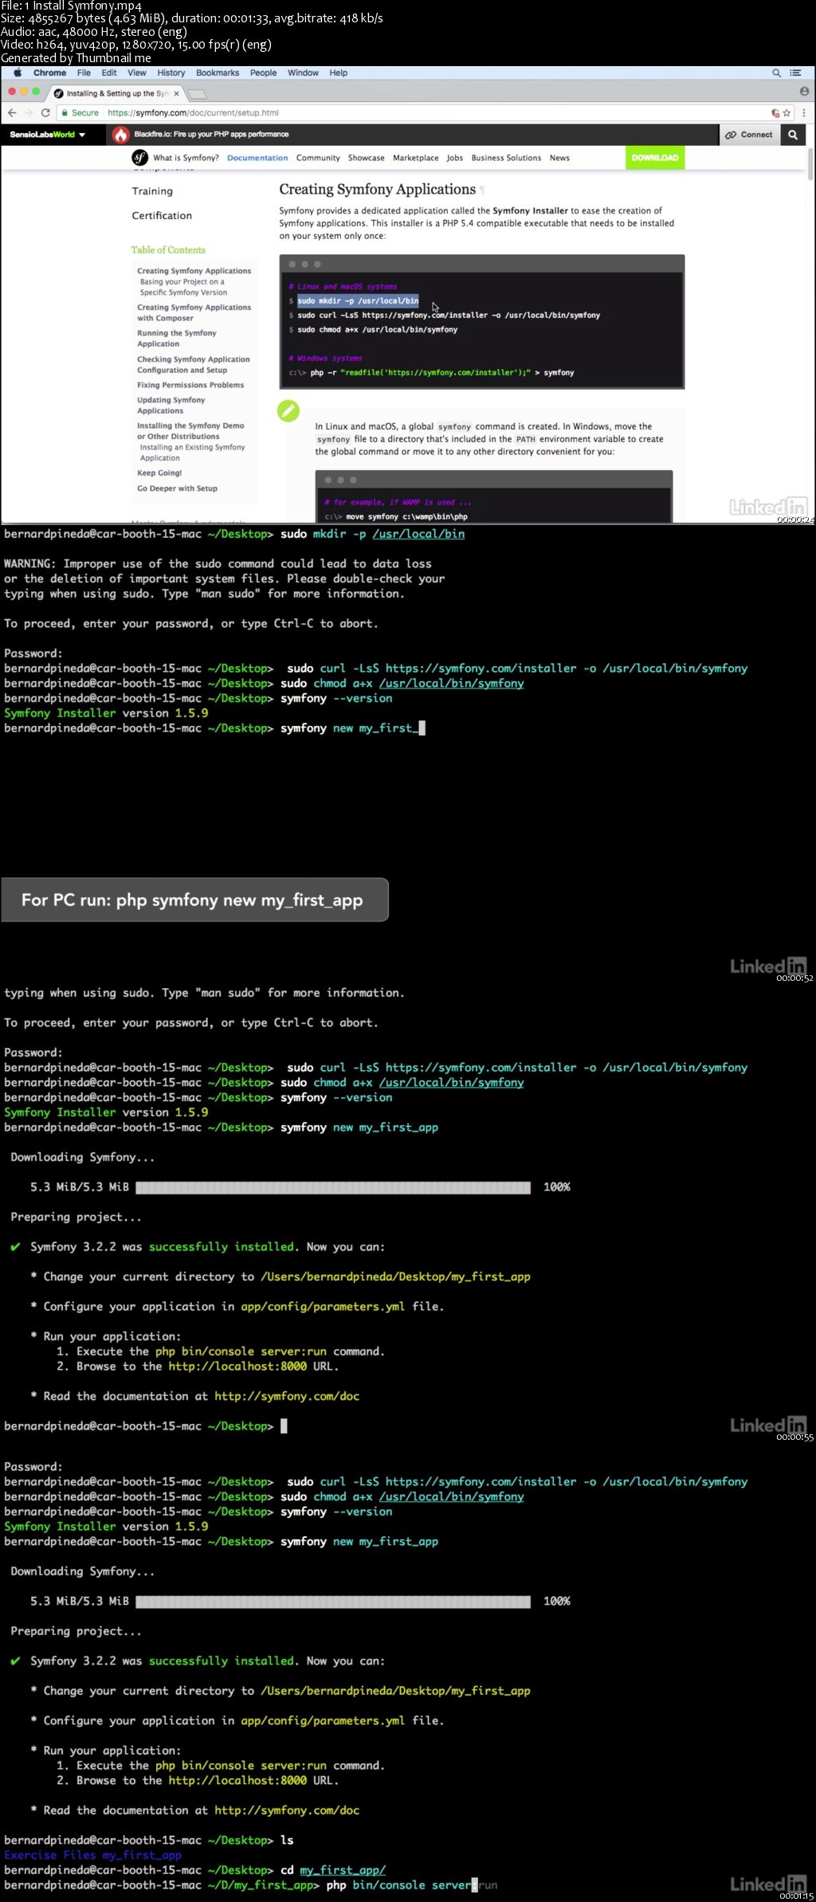Click the browser page vertical scrollbar
Image resolution: width=816 pixels, height=1902 pixels.
pos(811,163)
